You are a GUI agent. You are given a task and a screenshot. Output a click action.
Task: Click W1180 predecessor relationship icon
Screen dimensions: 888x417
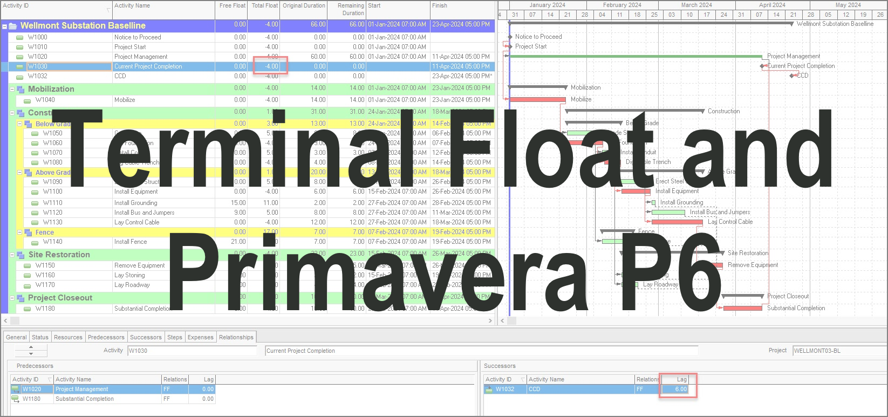pos(16,399)
